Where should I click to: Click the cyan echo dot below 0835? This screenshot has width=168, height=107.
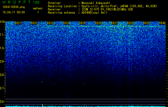tap(84, 83)
